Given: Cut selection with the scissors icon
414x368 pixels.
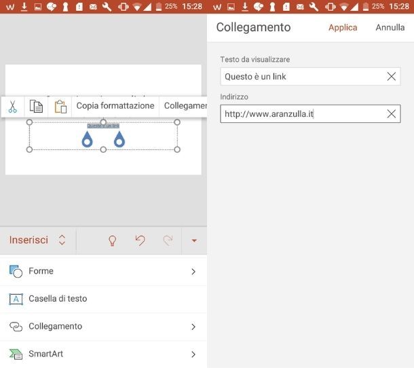Looking at the screenshot, I should 12,106.
